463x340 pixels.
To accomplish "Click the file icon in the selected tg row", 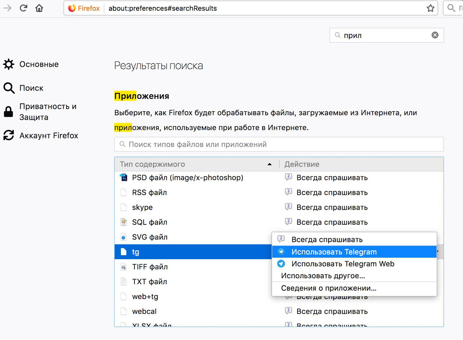I will click(x=124, y=252).
